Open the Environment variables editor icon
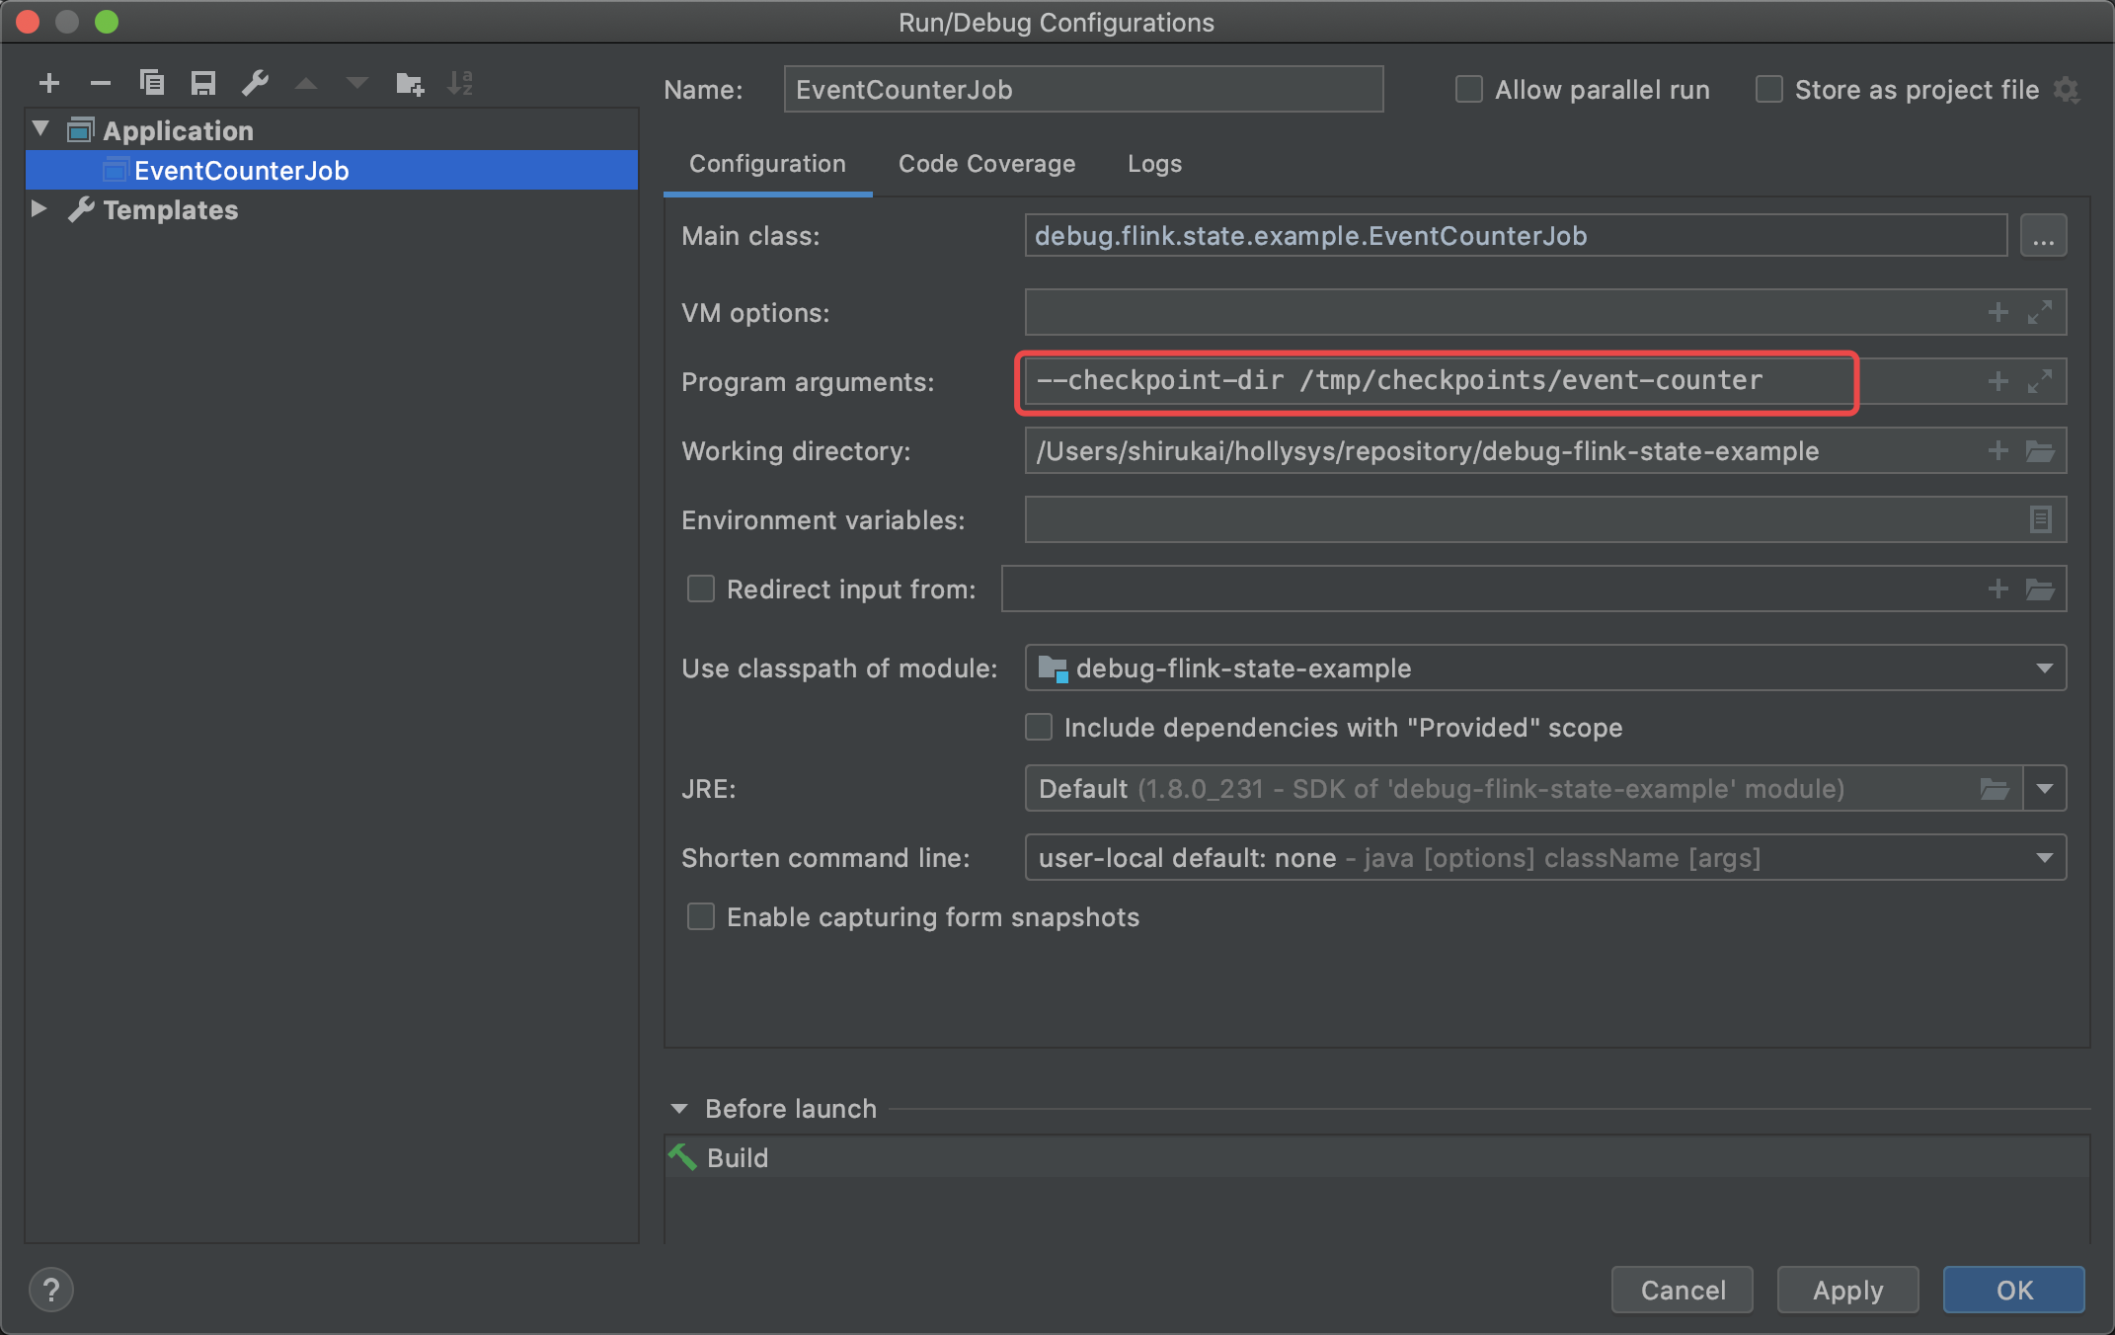The width and height of the screenshot is (2115, 1335). click(2041, 519)
